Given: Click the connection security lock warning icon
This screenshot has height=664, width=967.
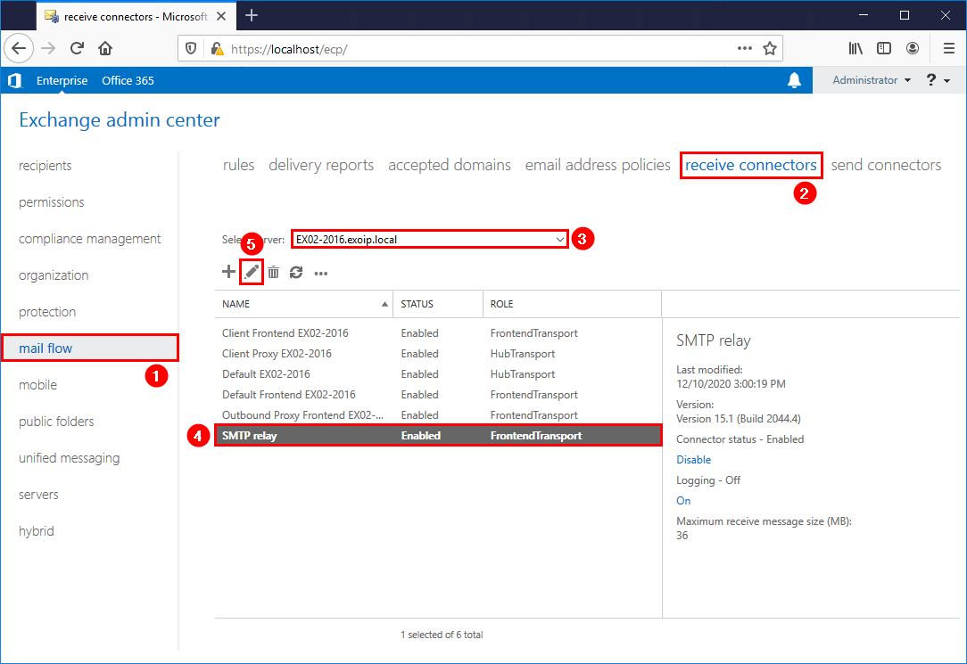Looking at the screenshot, I should [x=217, y=49].
